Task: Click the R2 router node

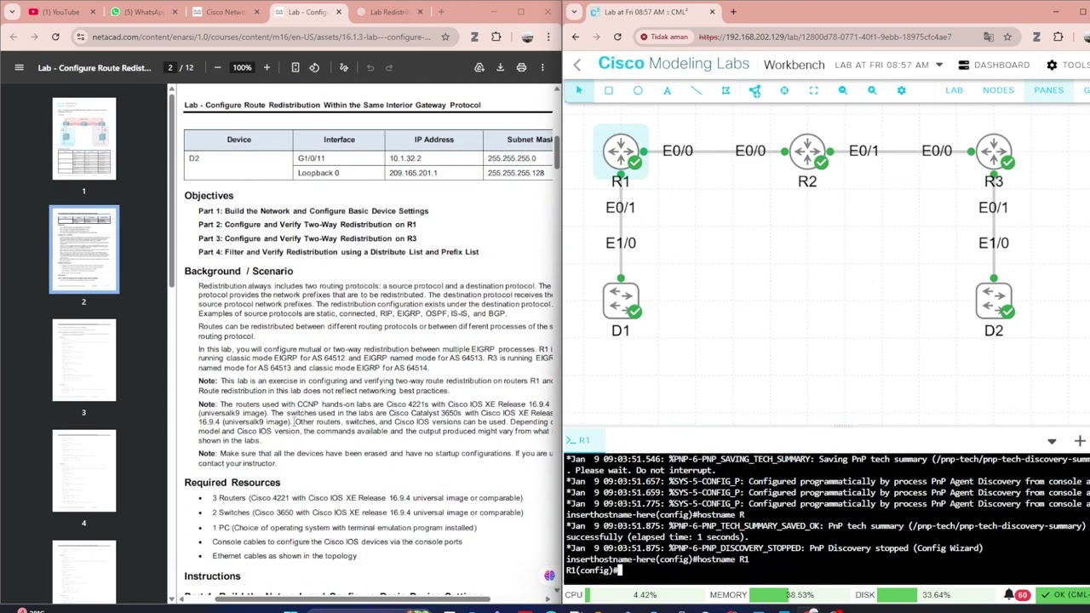Action: pyautogui.click(x=807, y=152)
